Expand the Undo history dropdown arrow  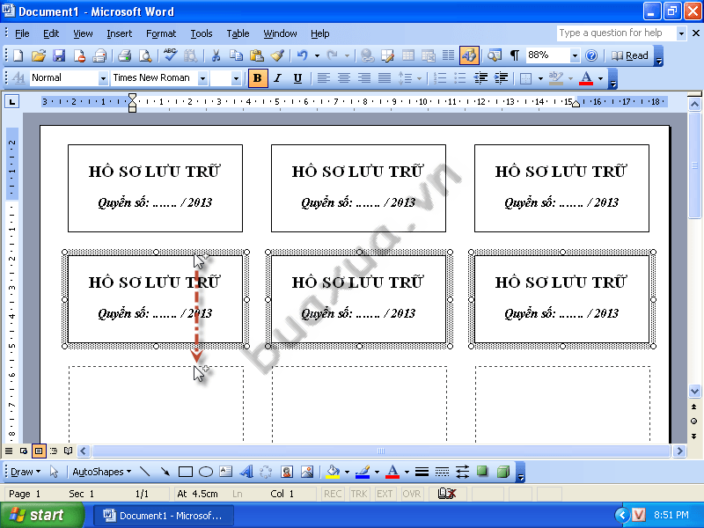(x=317, y=55)
